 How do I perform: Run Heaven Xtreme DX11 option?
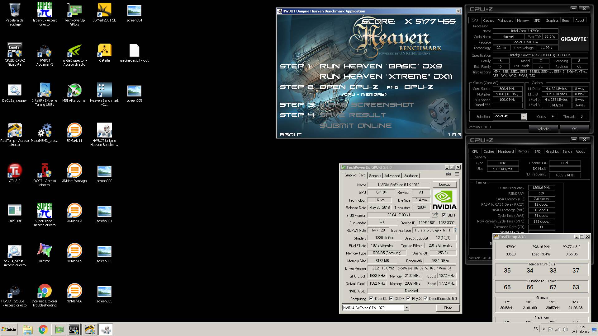point(386,77)
